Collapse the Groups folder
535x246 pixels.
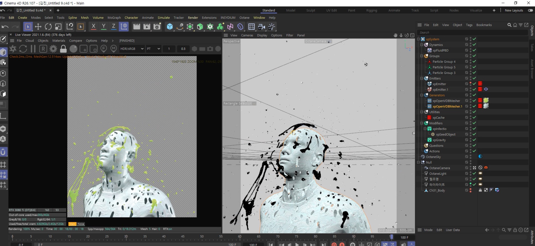422,56
